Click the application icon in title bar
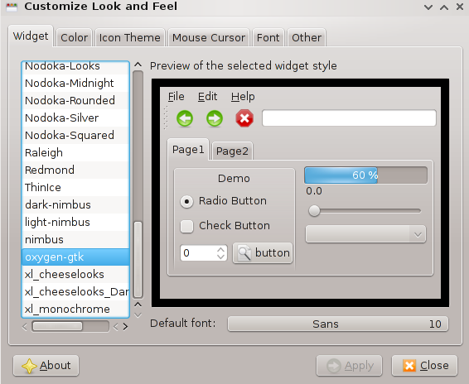The image size is (469, 384). [12, 7]
